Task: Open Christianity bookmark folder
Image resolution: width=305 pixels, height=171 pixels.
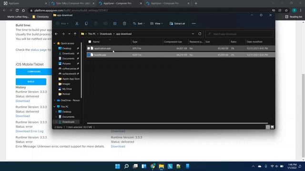Action: tap(41, 17)
